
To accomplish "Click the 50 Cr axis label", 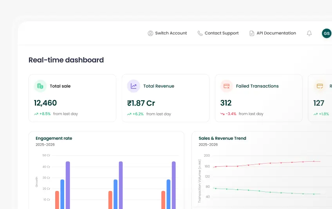I will tap(46, 155).
